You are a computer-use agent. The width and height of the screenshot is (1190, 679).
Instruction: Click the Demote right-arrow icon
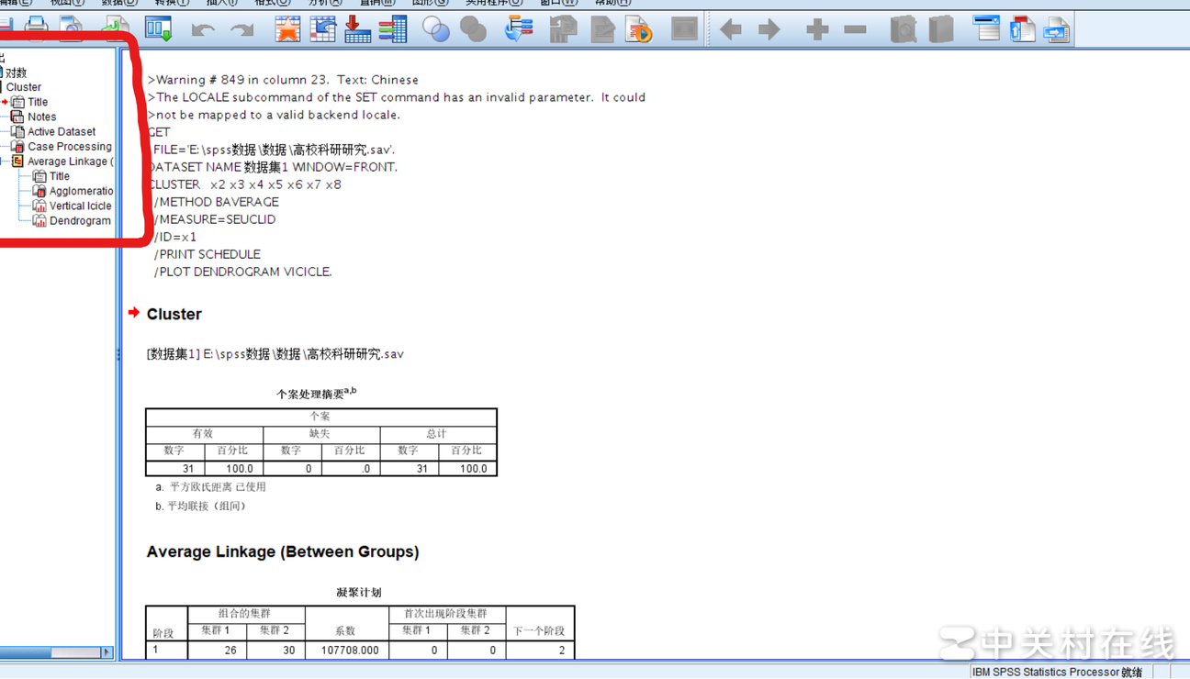point(769,30)
